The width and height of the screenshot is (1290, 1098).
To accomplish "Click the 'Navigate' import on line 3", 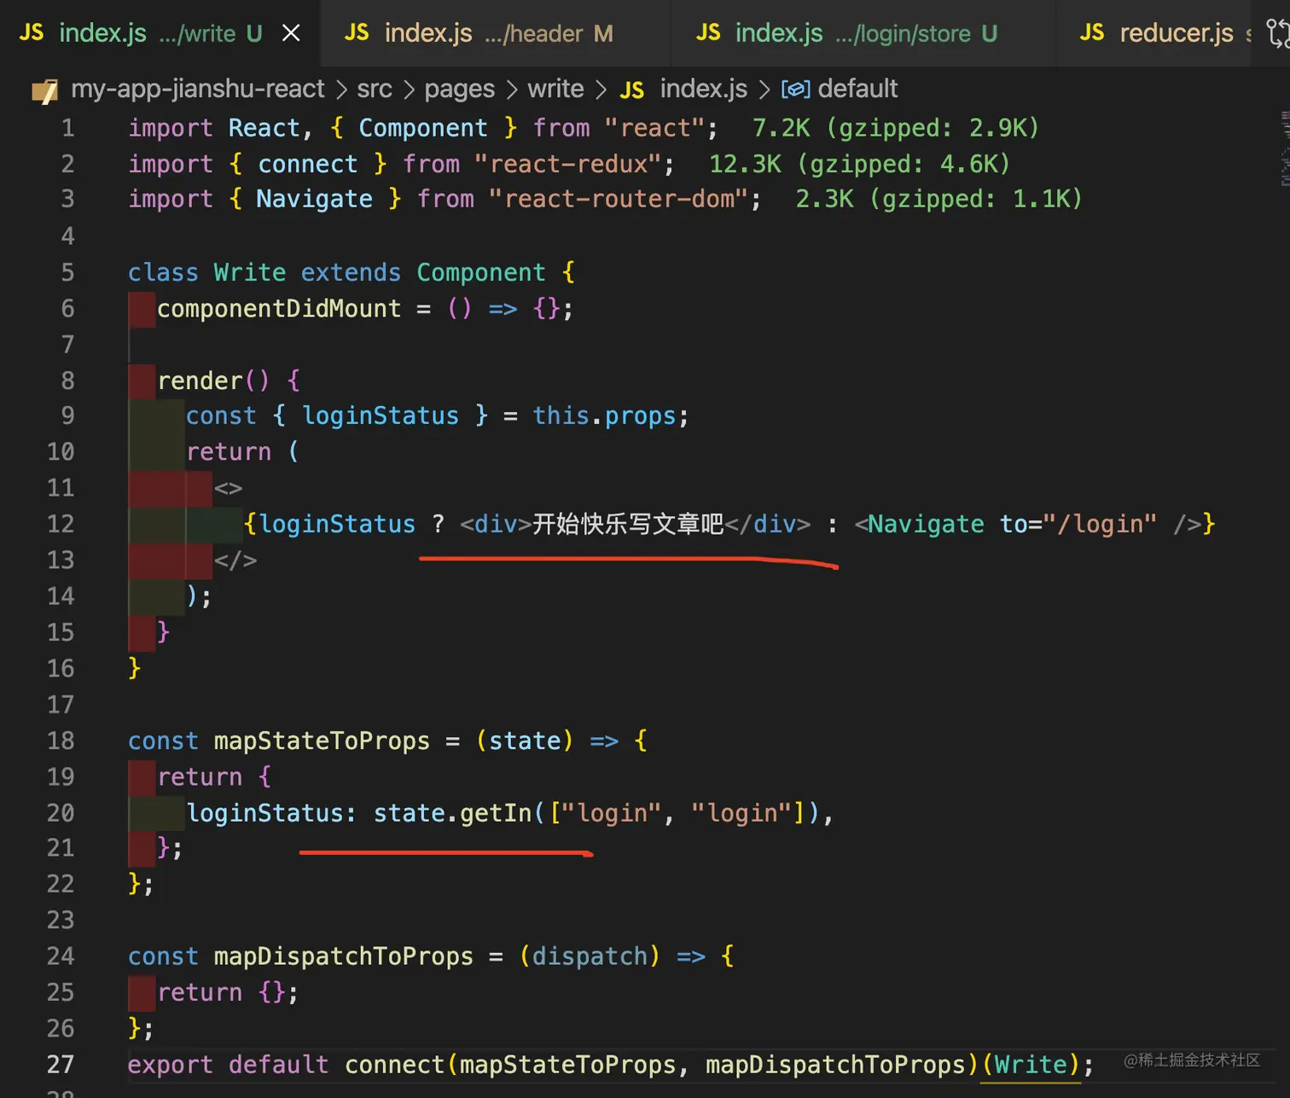I will (x=314, y=199).
